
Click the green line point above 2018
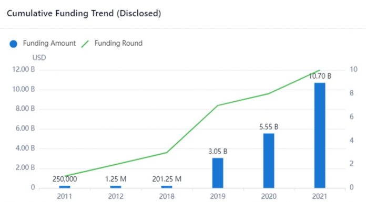pos(167,152)
